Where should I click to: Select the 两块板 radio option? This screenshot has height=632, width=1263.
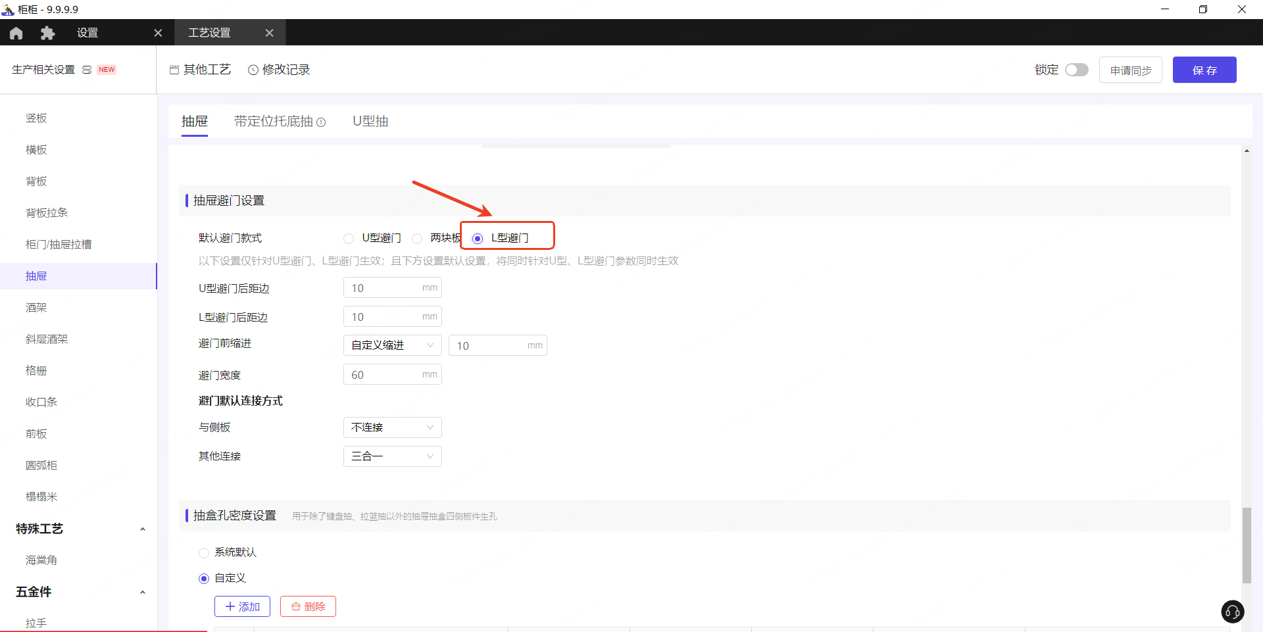(417, 238)
